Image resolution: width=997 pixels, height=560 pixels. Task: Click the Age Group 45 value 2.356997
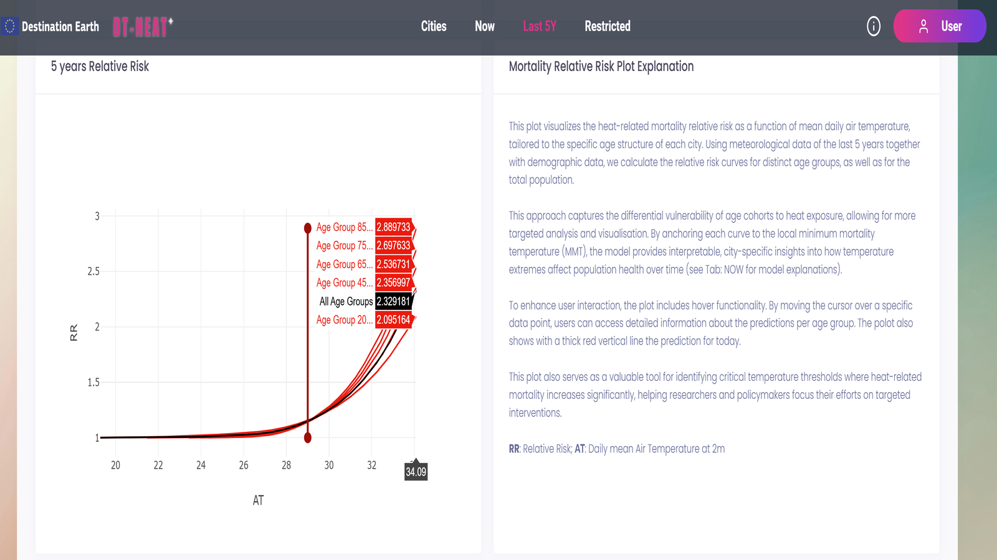click(x=393, y=282)
